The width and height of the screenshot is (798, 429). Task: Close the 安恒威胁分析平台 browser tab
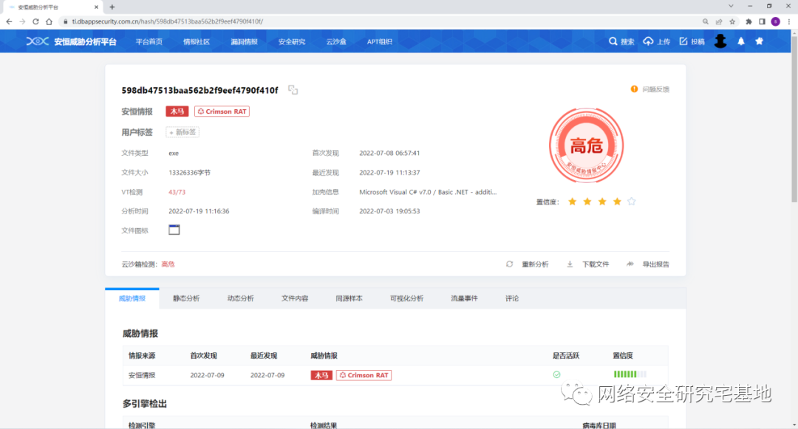tap(96, 7)
